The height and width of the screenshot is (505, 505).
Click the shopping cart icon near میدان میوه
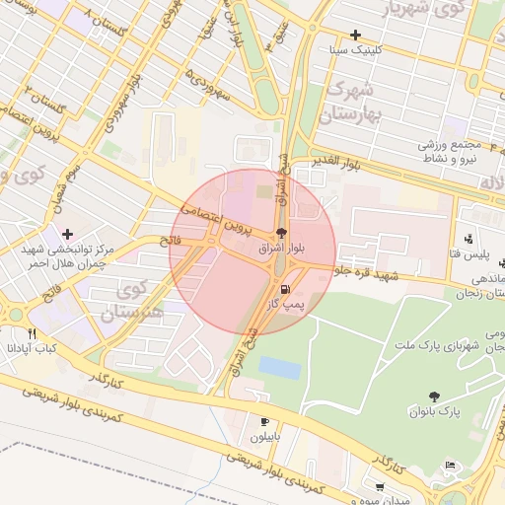pos(380,487)
